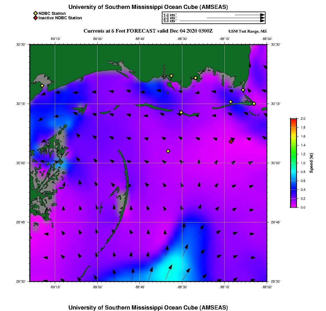Image resolution: width=326 pixels, height=311 pixels.
Task: Click the yellow NDBC Station diamond in the legend
Action: tap(36, 14)
